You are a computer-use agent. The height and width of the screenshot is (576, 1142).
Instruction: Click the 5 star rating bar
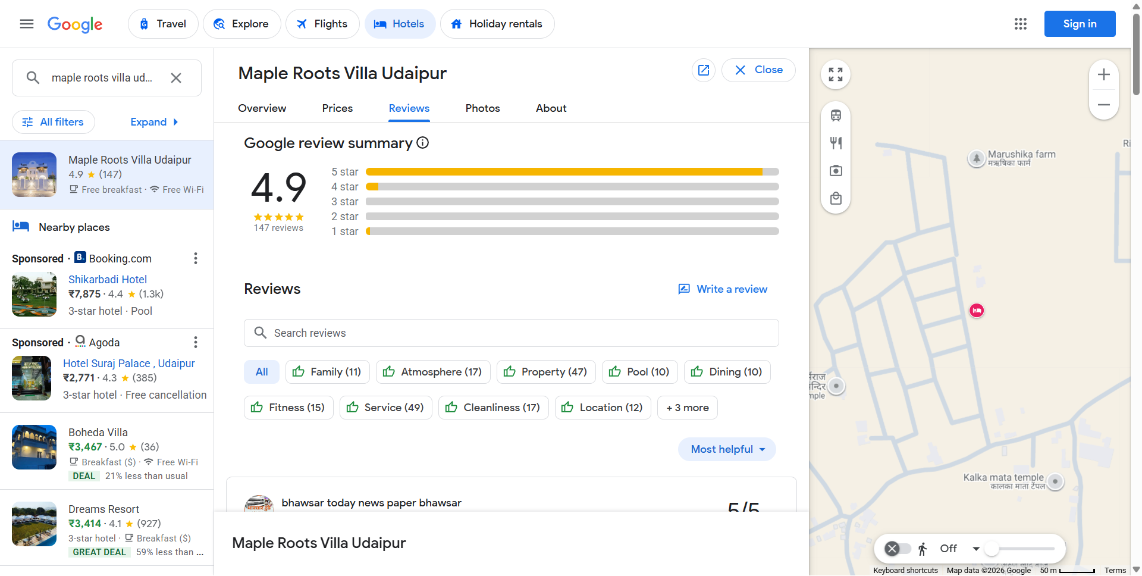[x=572, y=172]
